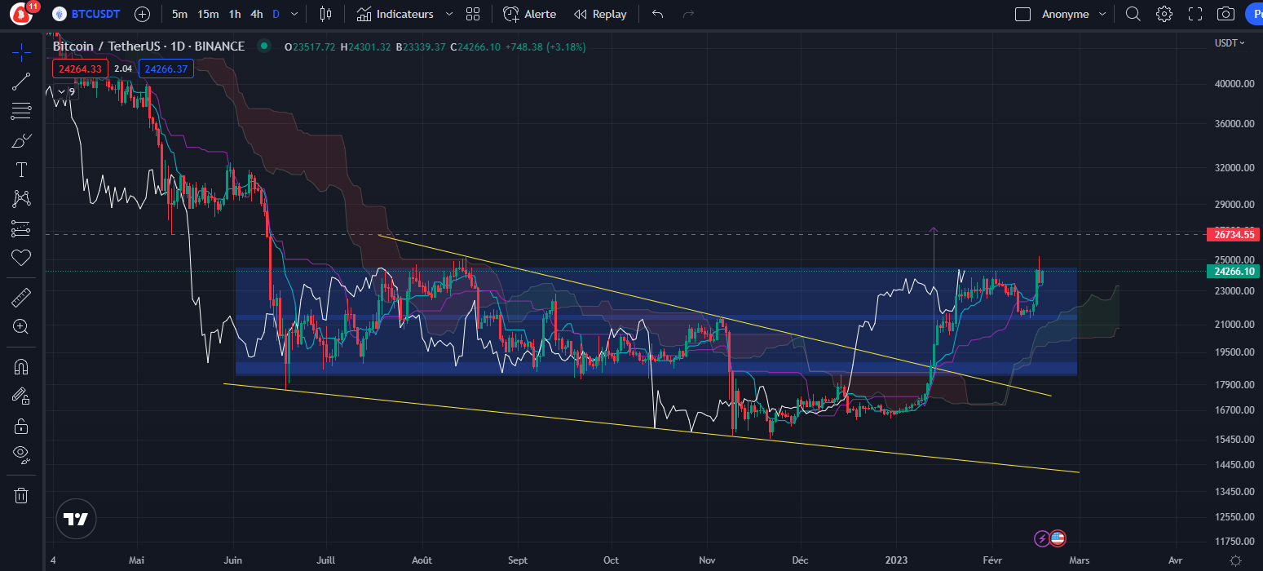The width and height of the screenshot is (1263, 571).
Task: Select the Brush drawing tool
Action: (21, 139)
